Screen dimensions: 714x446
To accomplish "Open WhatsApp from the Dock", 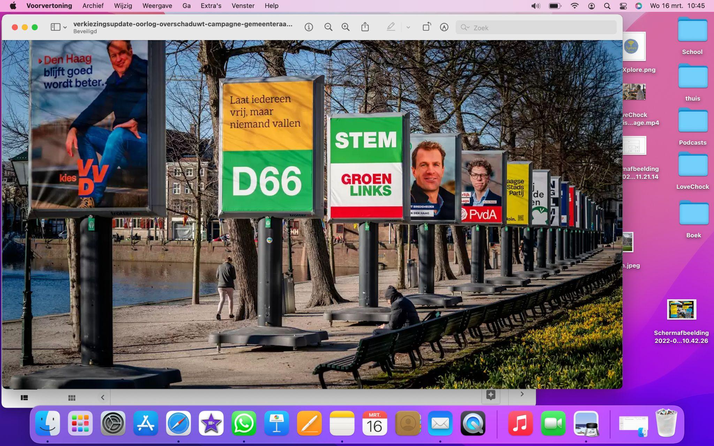I will 244,423.
